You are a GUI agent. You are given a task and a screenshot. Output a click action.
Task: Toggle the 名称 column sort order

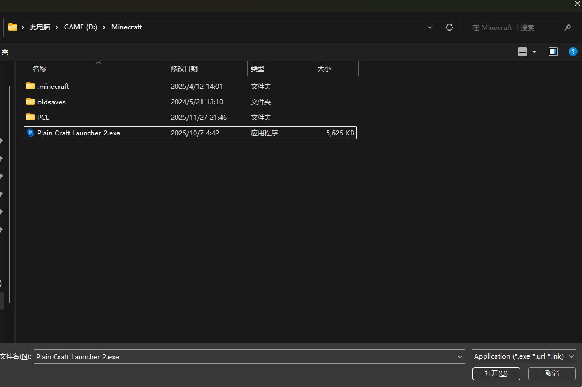[39, 68]
